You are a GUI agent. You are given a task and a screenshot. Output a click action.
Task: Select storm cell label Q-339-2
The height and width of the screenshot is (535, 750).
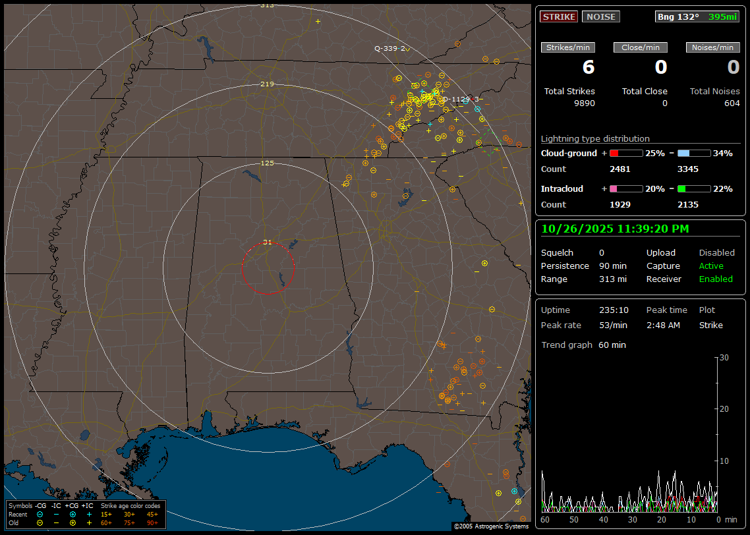coord(390,49)
